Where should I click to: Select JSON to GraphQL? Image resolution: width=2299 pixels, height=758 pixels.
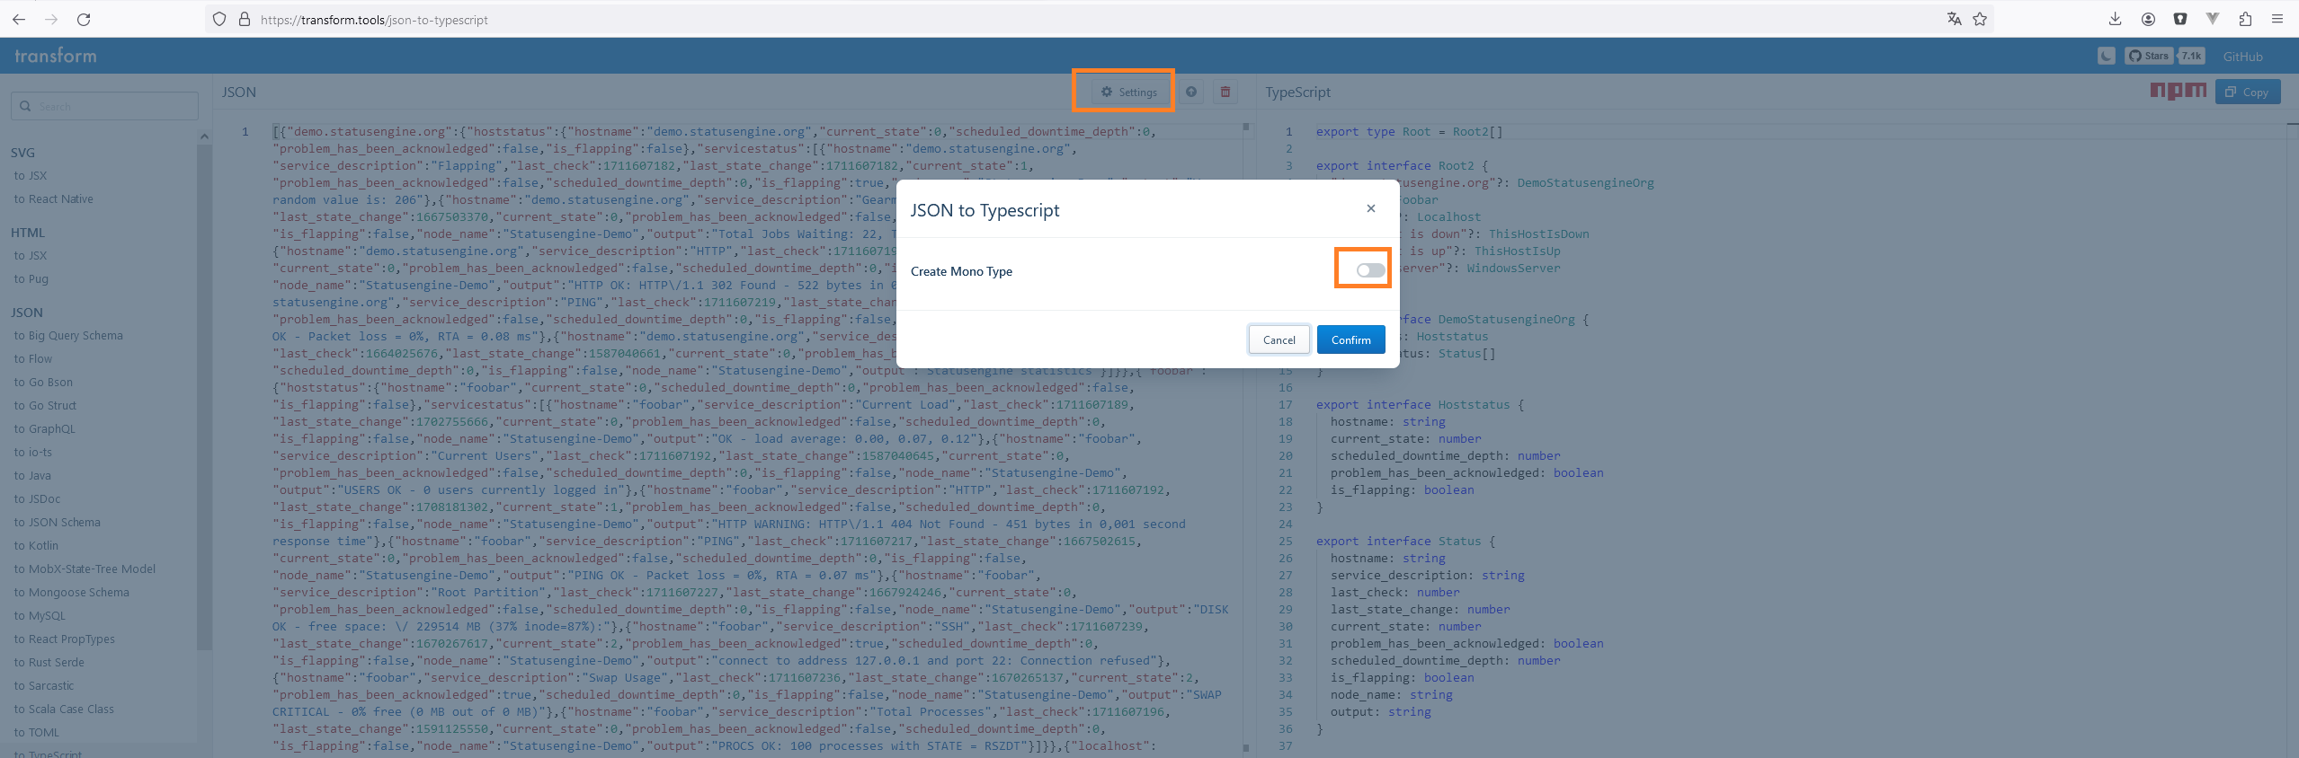point(45,428)
